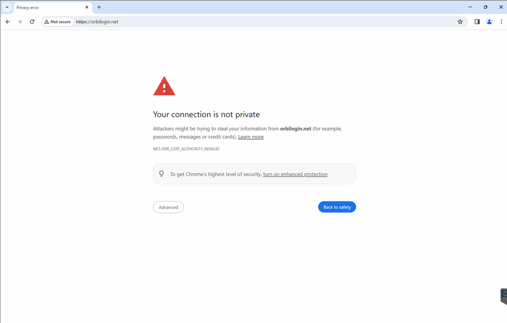Click the back navigation arrow

coord(8,22)
